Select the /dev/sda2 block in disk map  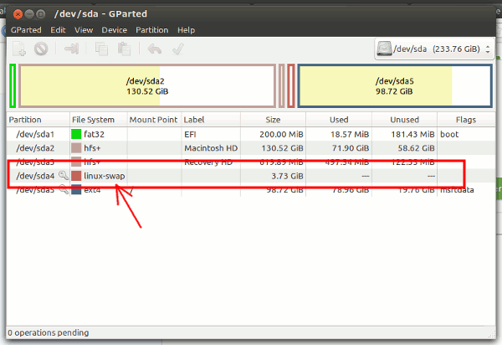[x=147, y=86]
